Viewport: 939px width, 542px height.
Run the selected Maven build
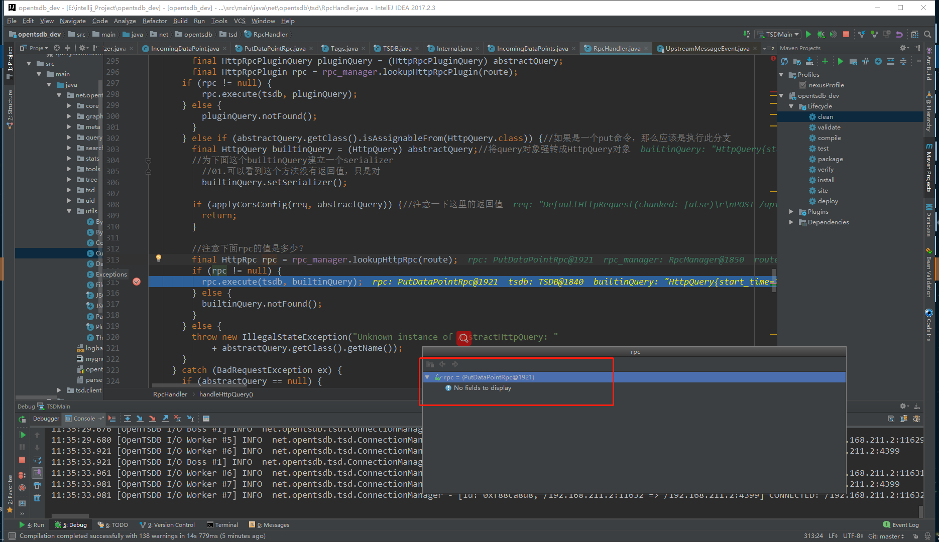click(x=840, y=61)
